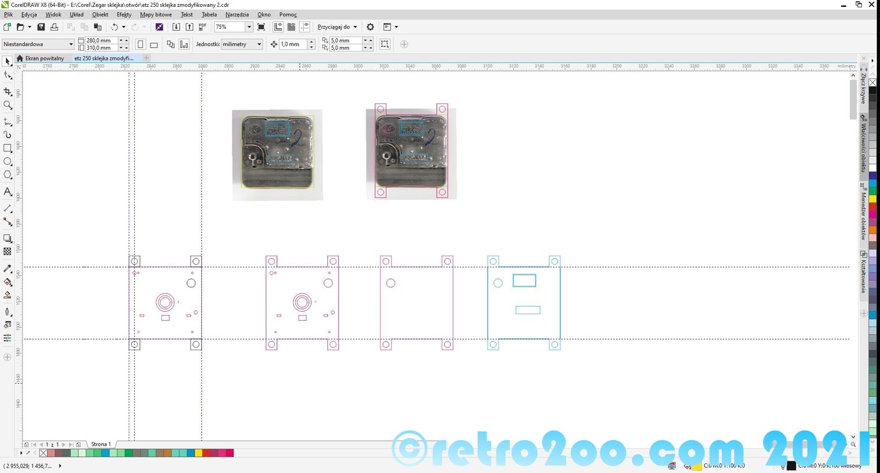Switch to Ekran powitalny tab
Screen dimensions: 880x473
44,58
